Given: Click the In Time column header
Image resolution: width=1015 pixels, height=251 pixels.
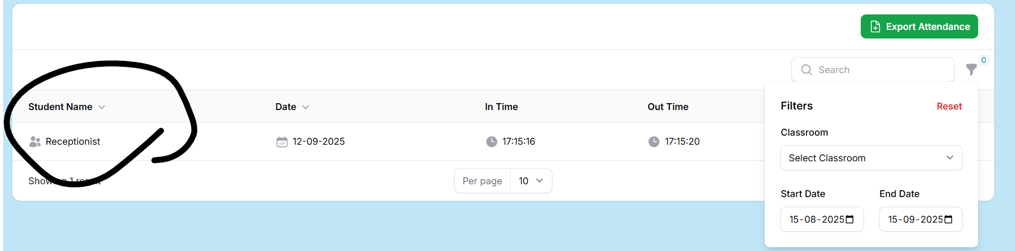Looking at the screenshot, I should tap(501, 107).
